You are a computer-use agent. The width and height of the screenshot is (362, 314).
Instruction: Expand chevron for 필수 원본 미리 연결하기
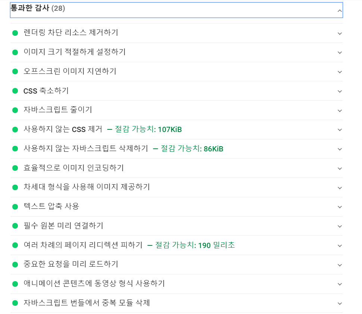(340, 227)
